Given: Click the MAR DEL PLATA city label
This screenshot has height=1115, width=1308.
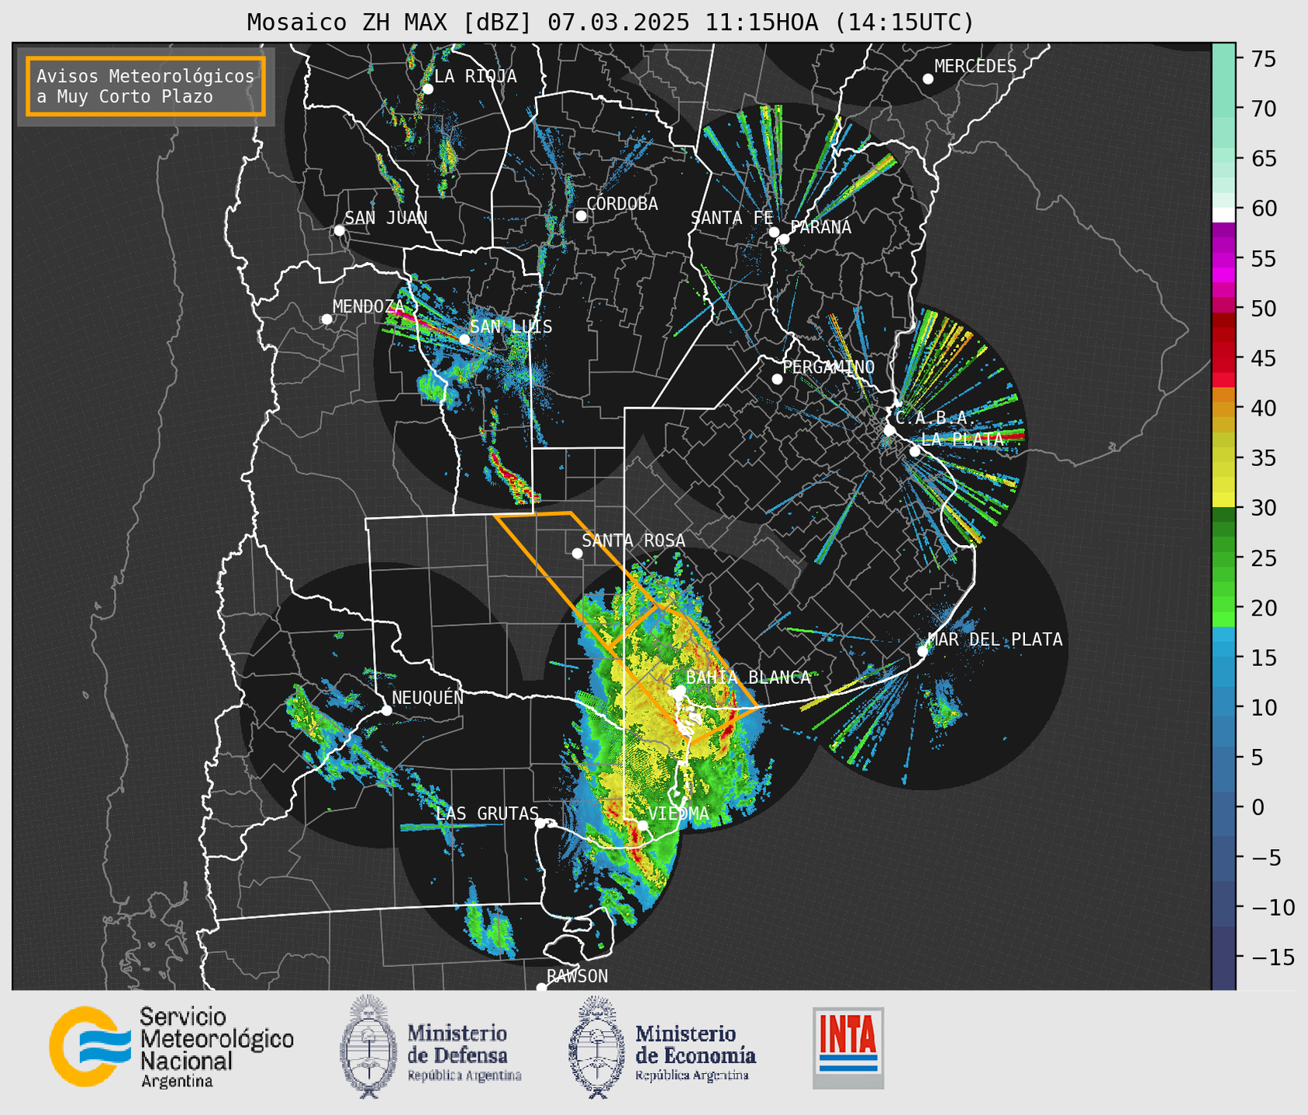Looking at the screenshot, I should [x=996, y=640].
